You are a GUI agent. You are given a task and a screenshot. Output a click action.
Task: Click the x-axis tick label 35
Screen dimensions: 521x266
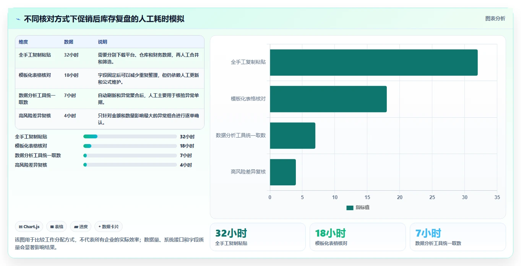(x=497, y=198)
